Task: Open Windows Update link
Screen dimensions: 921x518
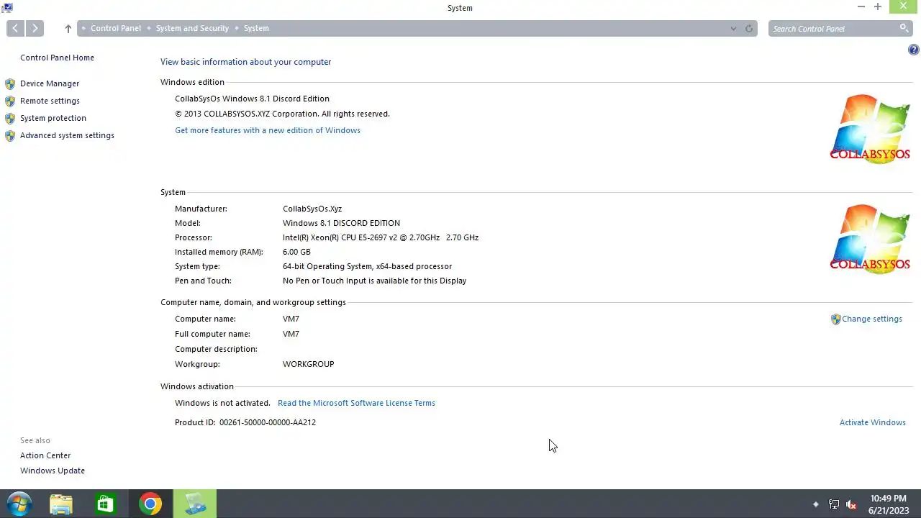Action: 53,471
